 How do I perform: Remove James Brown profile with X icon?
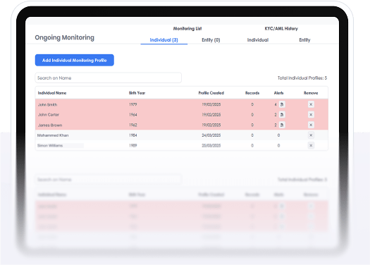click(311, 125)
